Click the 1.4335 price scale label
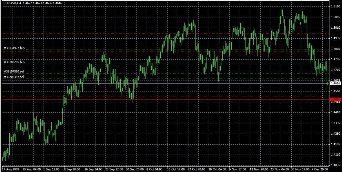This screenshot has height=172, width=342. [335, 123]
